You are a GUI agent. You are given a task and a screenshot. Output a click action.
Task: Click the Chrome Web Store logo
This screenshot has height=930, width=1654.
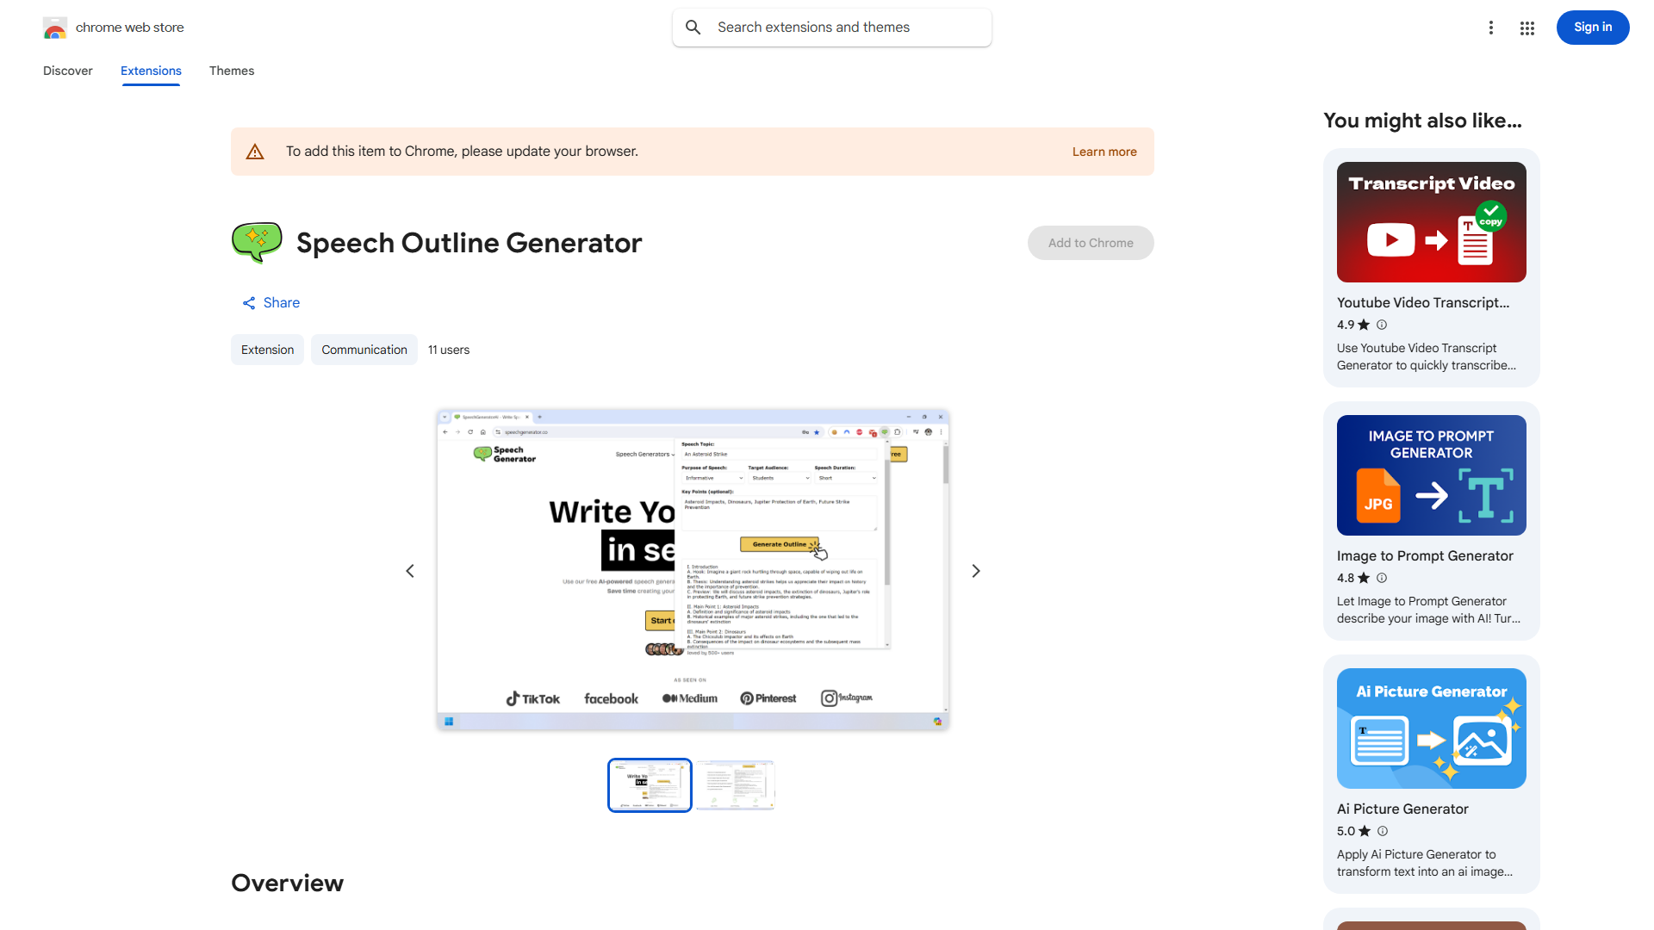55,28
